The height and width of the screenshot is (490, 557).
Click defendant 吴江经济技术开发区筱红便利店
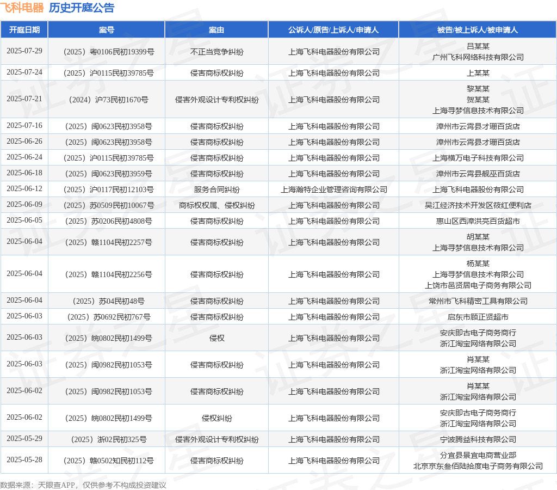coord(478,206)
